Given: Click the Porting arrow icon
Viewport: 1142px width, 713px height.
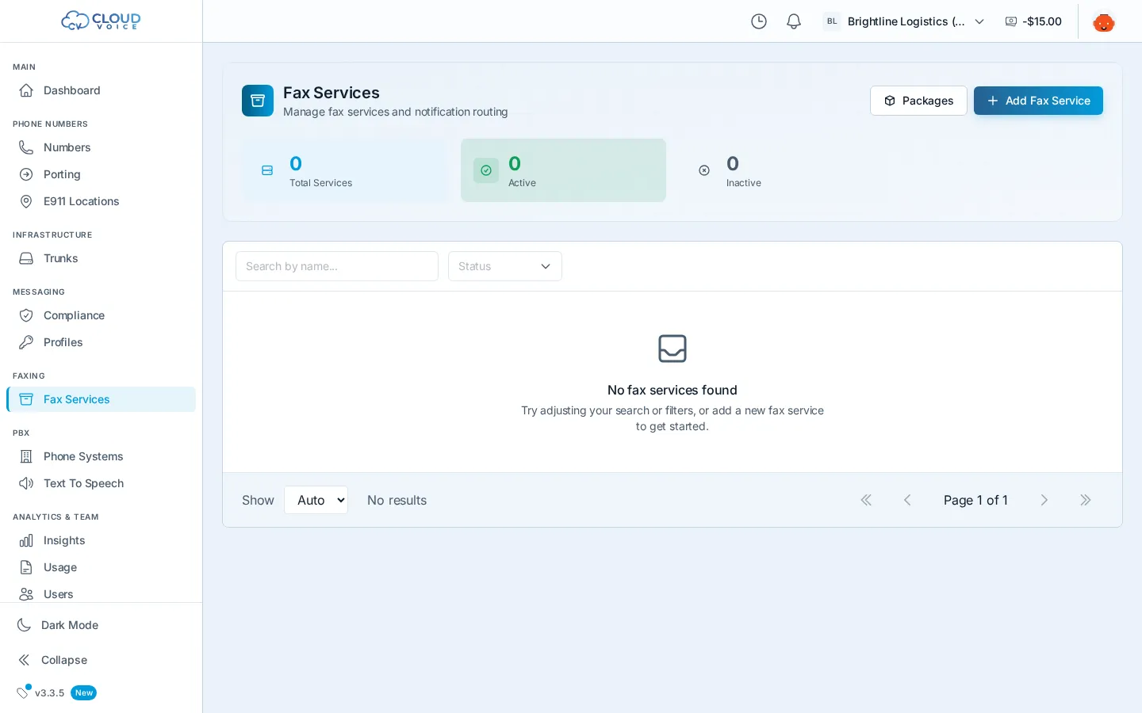Looking at the screenshot, I should point(26,174).
